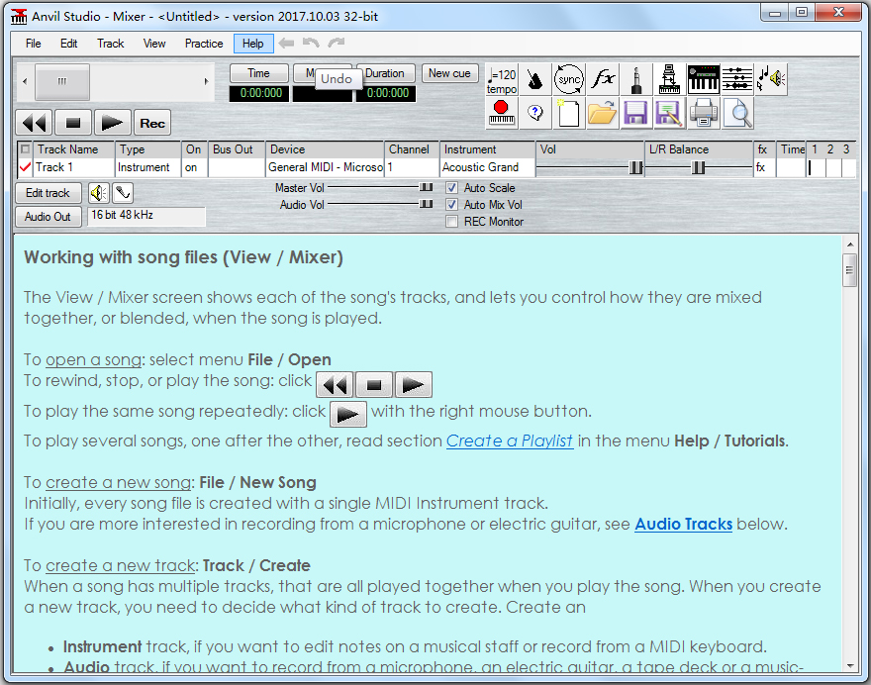
Task: Open the tempo setting (♩=120)
Action: (x=502, y=80)
